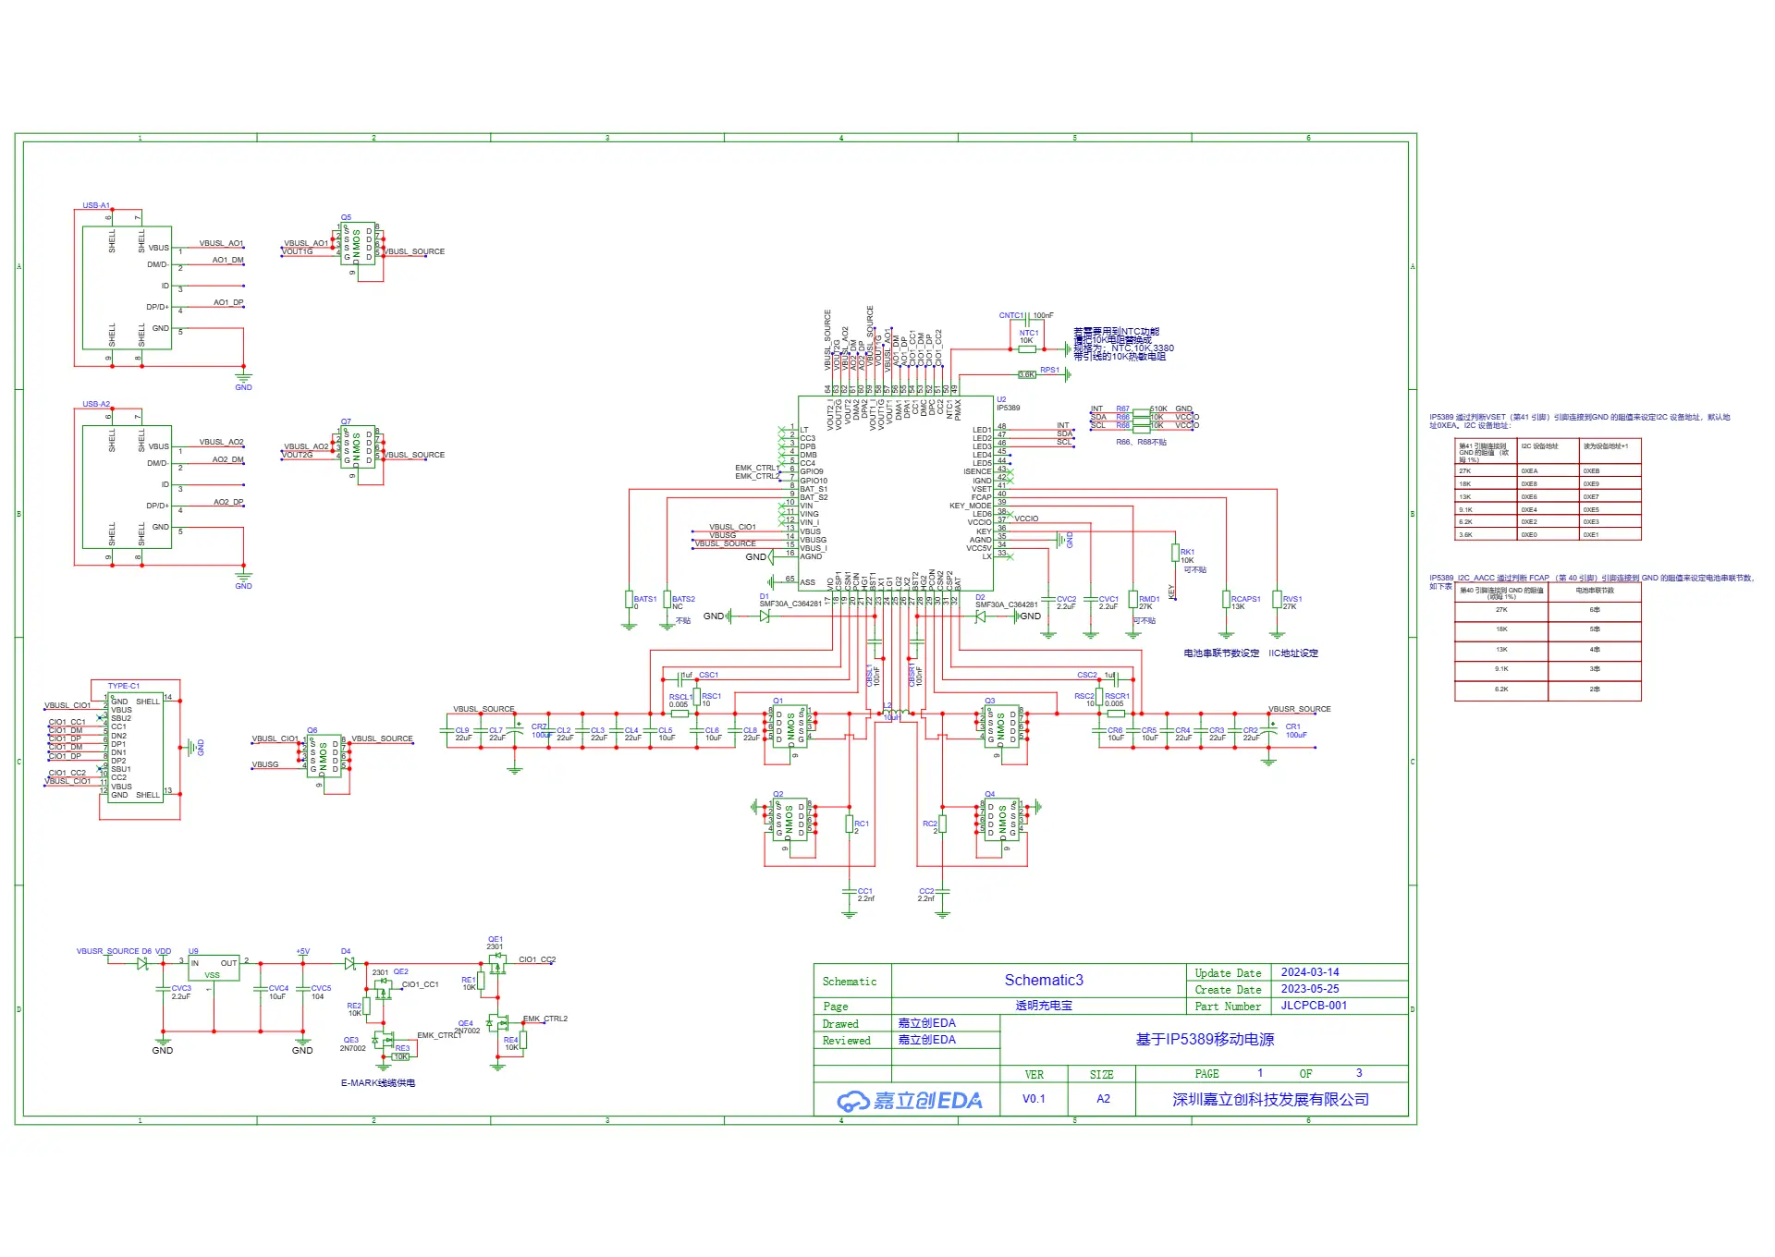Select the Q1 NMOS transistor symbol
Screen dimensions: 1775x1257
pos(790,727)
